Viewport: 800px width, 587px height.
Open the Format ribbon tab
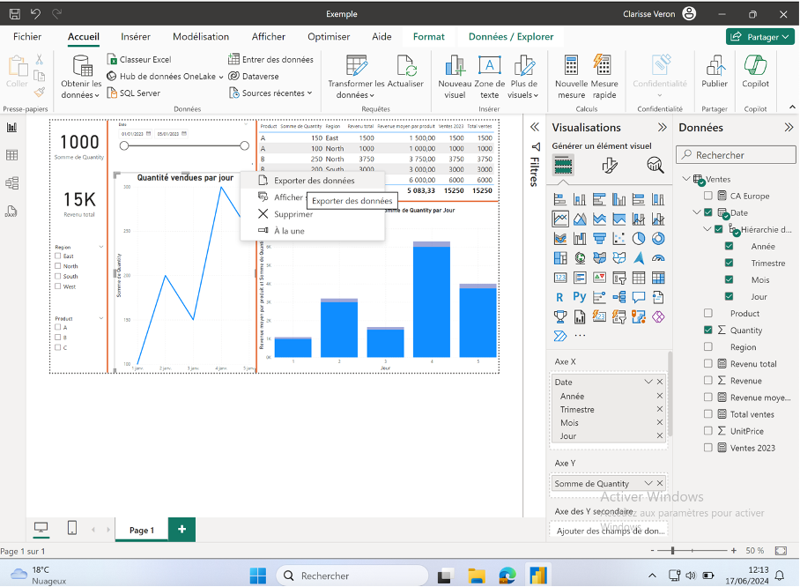(x=428, y=37)
